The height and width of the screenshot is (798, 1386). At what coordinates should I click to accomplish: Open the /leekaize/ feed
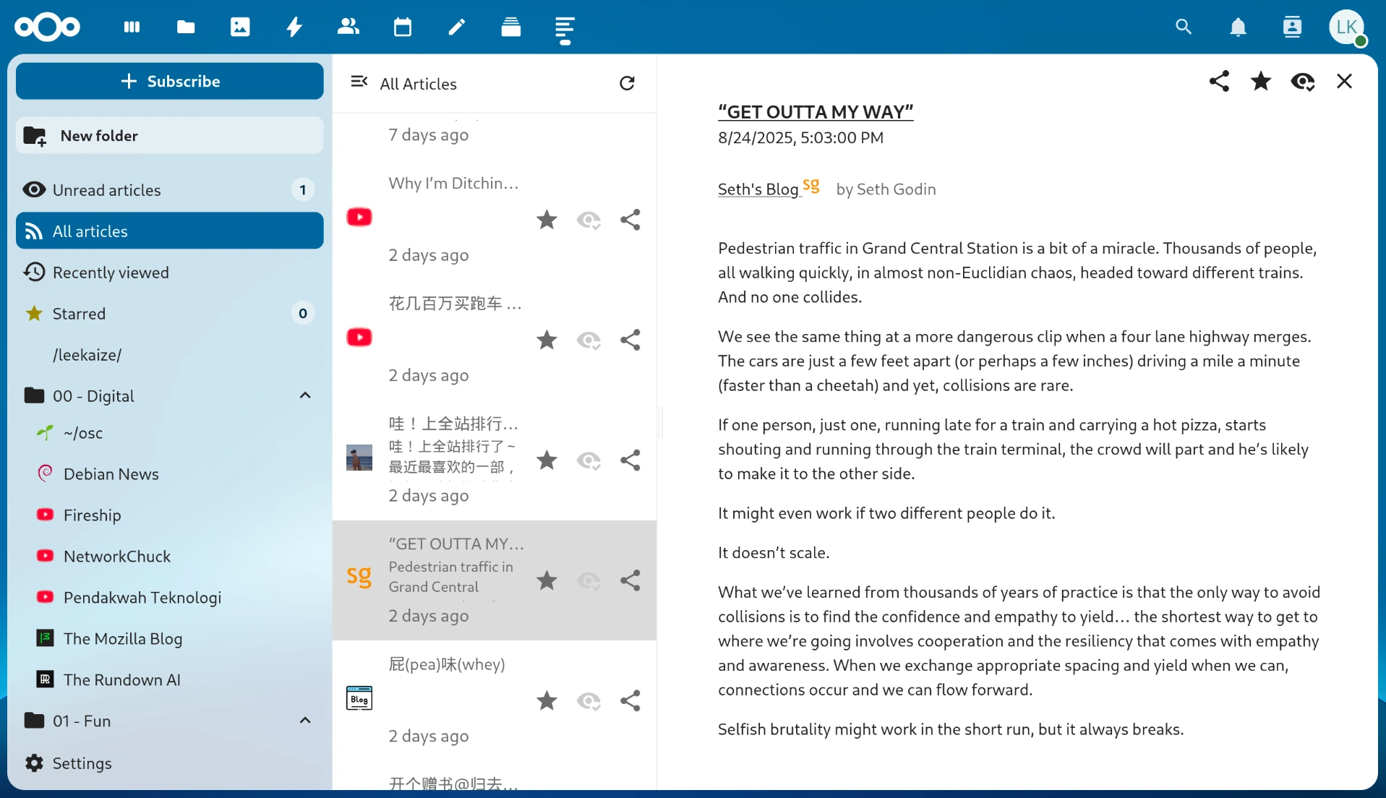(170, 355)
